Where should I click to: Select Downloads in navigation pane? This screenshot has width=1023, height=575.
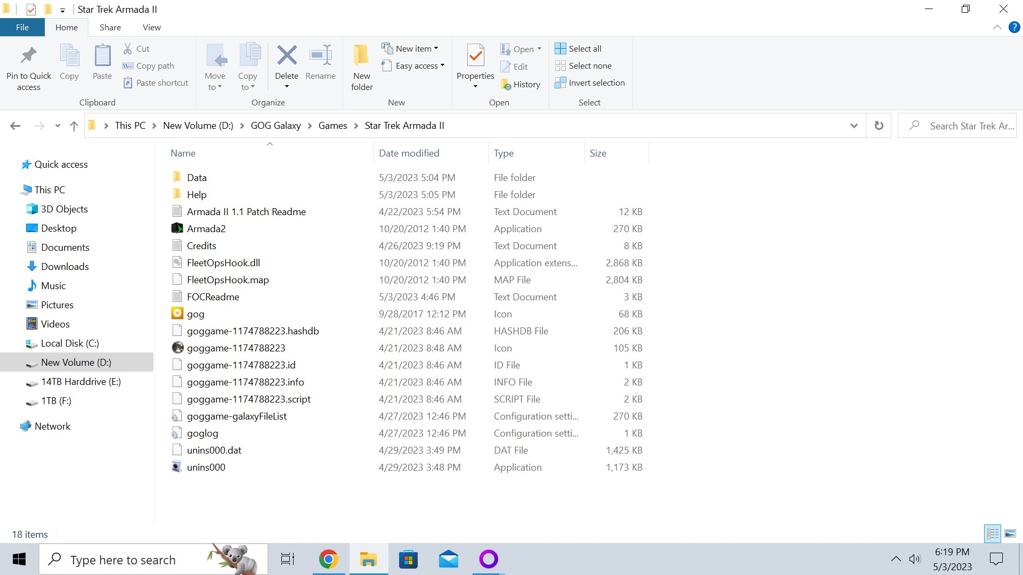pyautogui.click(x=58, y=266)
